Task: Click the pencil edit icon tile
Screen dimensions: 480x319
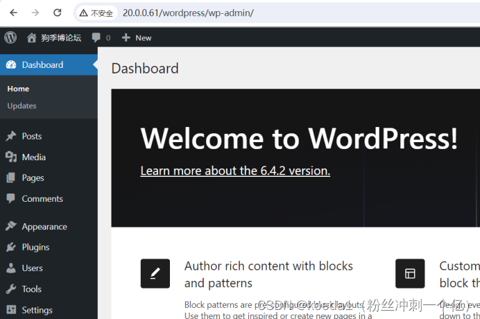Action: (155, 274)
